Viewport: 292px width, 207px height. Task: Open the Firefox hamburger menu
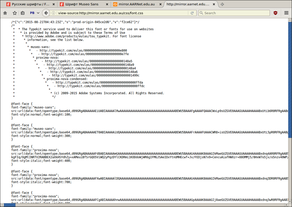click(286, 13)
